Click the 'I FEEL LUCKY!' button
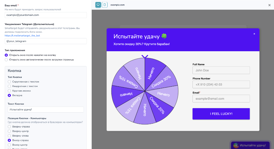 [221, 114]
